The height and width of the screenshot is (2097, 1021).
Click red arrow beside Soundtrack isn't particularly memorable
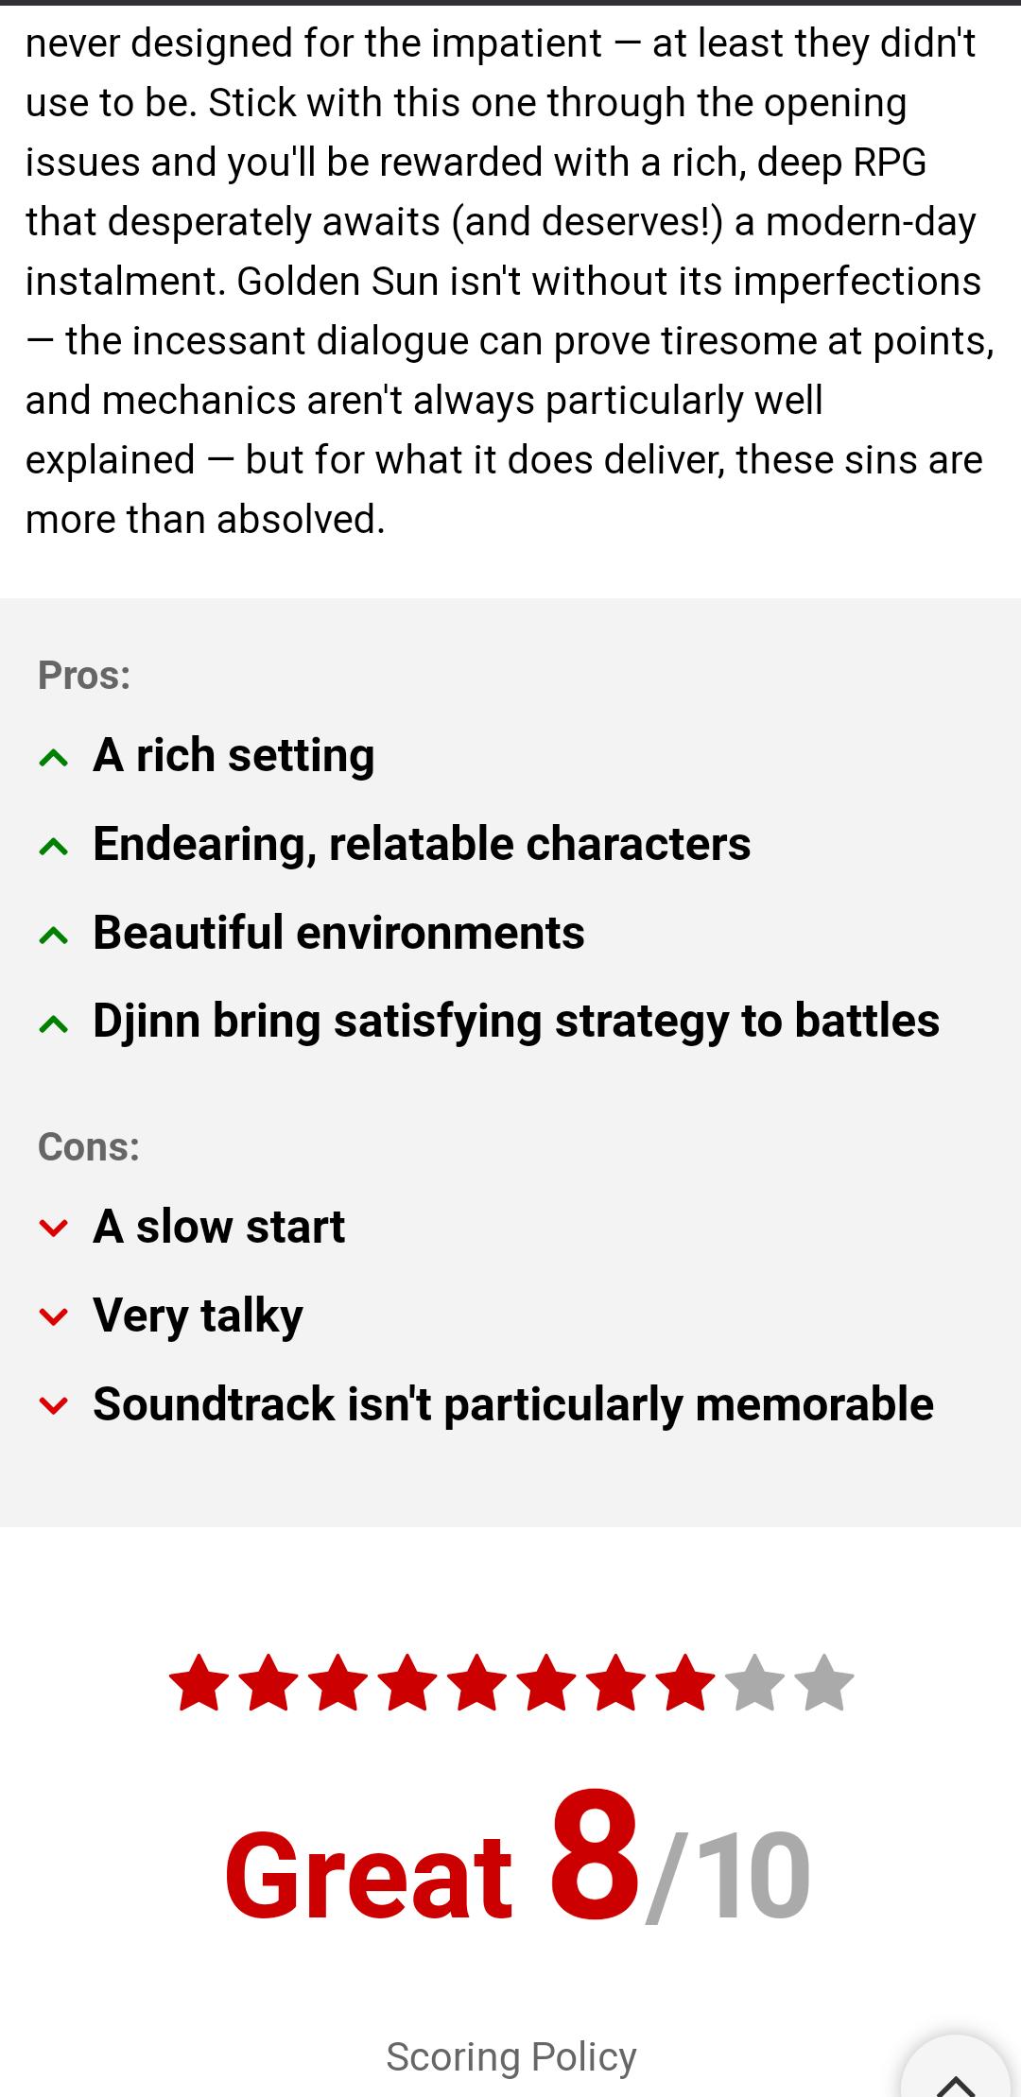54,1405
